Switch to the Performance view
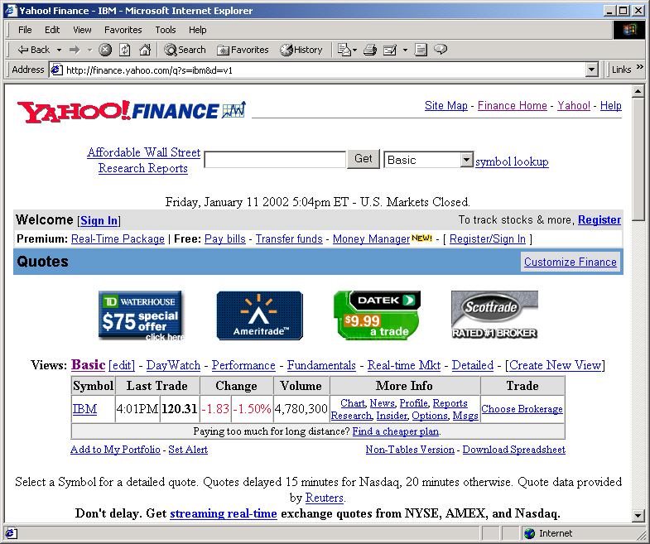 pos(243,365)
